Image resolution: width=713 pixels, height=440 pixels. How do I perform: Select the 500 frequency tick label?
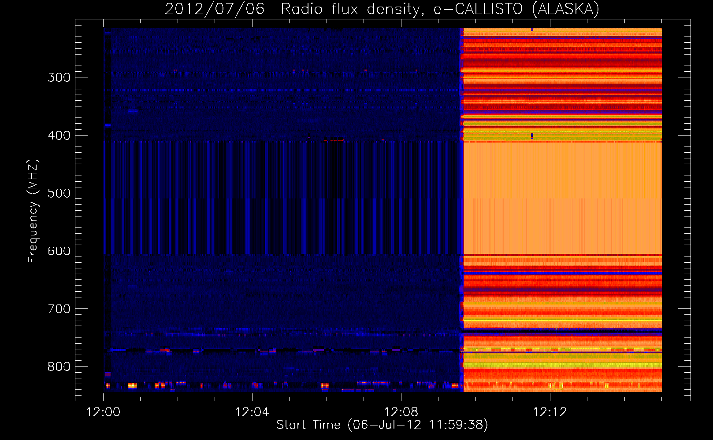click(59, 193)
